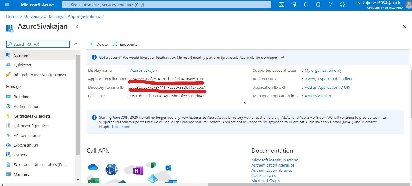The height and width of the screenshot is (186, 412).
Task: Open the Azure portal hamburger menu
Action: click(x=7, y=5)
